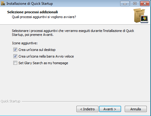The height and width of the screenshot is (116, 151).
Task: Click the 'Set Glary Search as my homepage' label
Action: 43,63
